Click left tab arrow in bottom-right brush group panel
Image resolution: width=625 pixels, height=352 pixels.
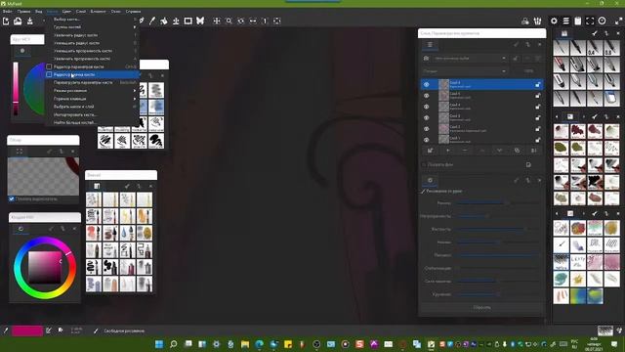coord(557,213)
